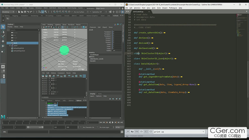
Task: Click the Redo arrow in Maya status line
Action: pos(31,12)
